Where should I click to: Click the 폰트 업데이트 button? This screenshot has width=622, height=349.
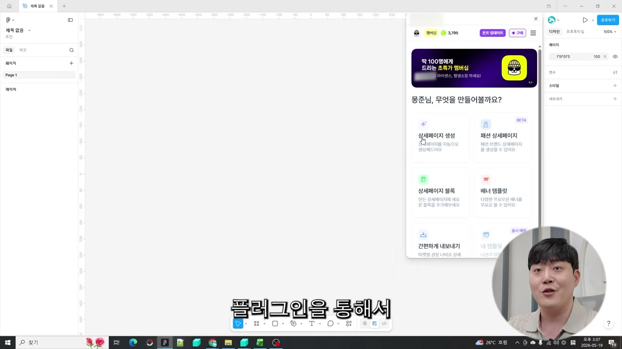click(x=493, y=33)
